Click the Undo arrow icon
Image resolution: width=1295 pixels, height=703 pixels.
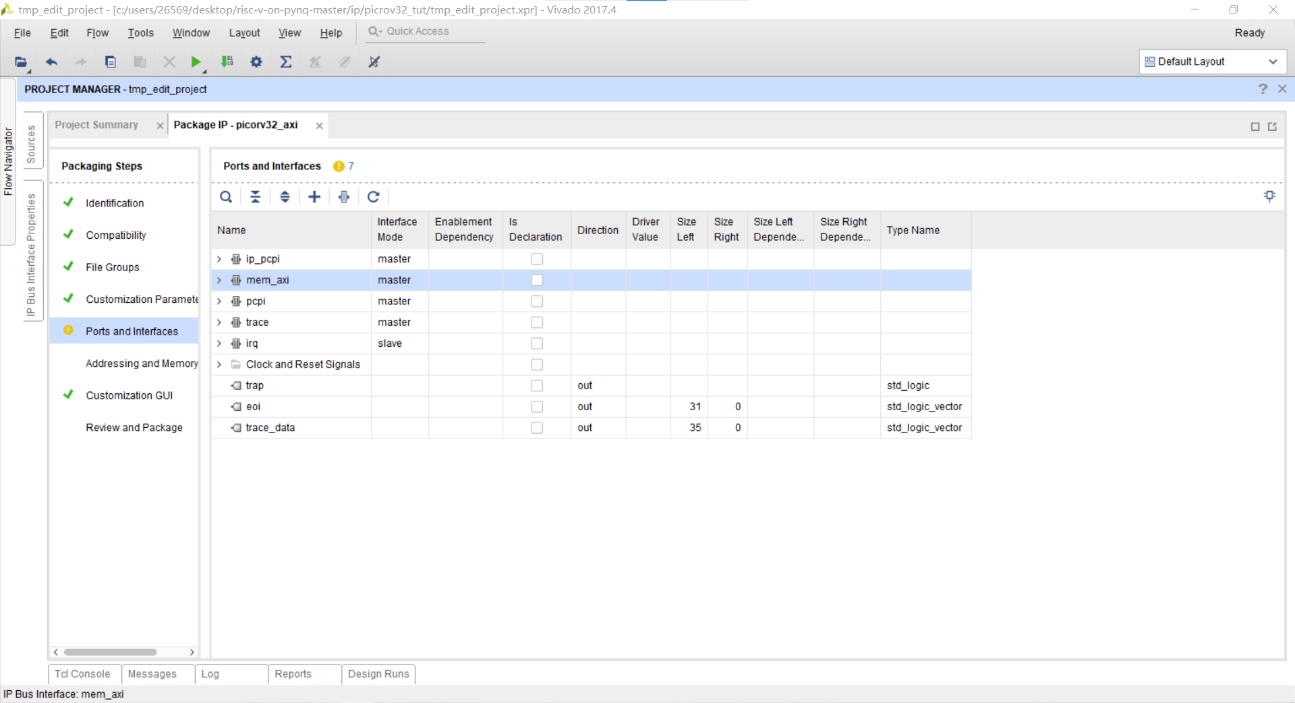[x=51, y=62]
